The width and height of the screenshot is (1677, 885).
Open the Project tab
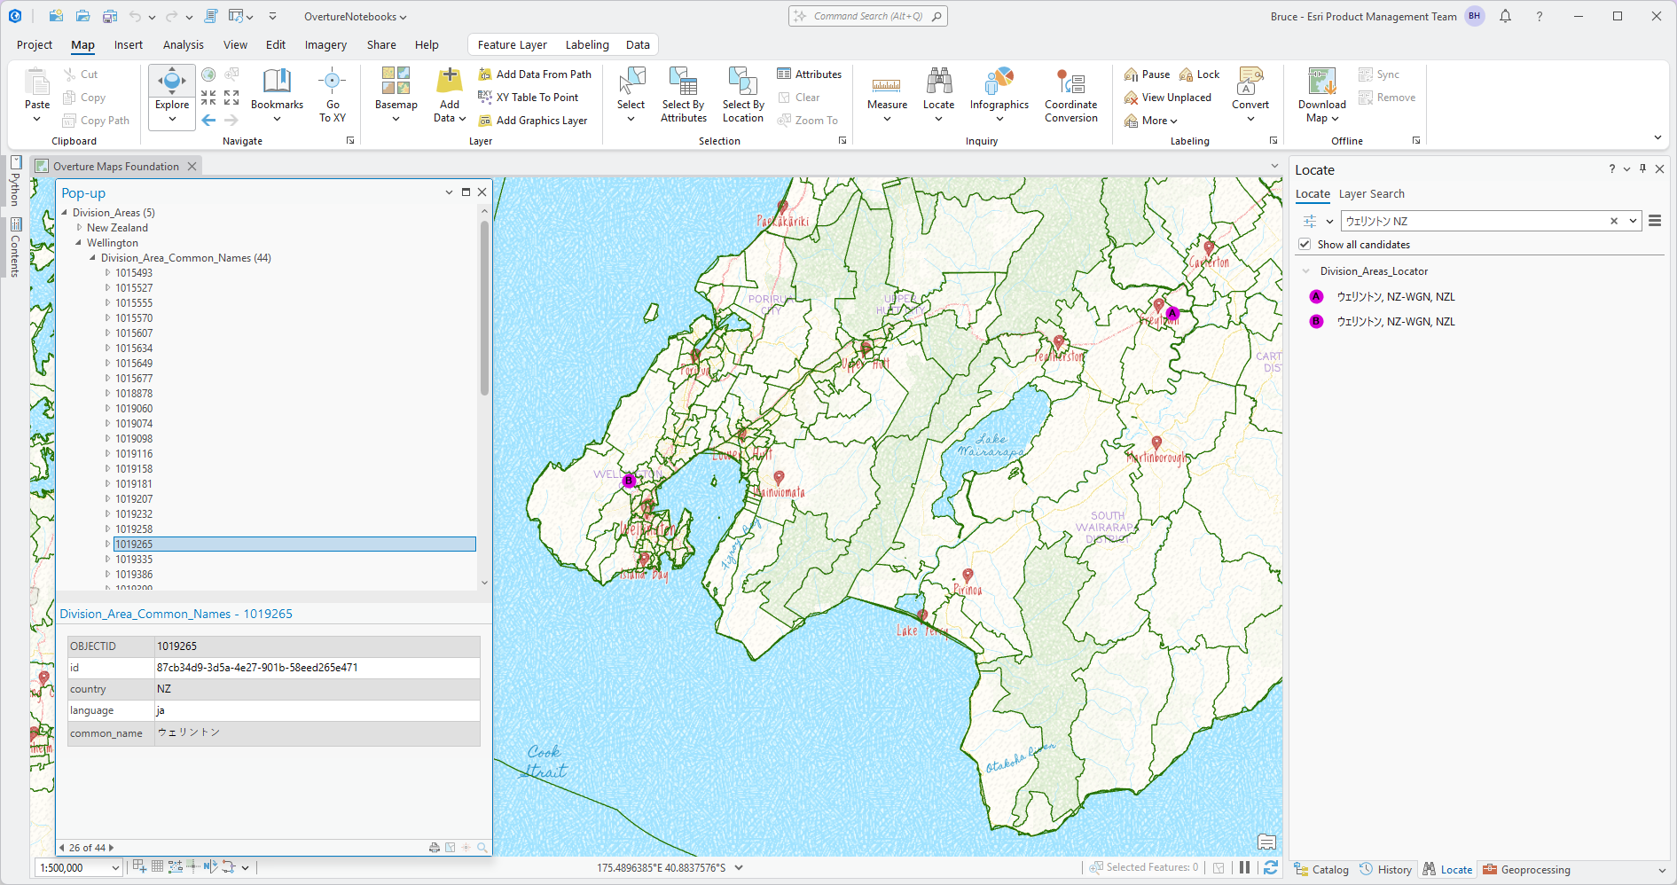(35, 44)
